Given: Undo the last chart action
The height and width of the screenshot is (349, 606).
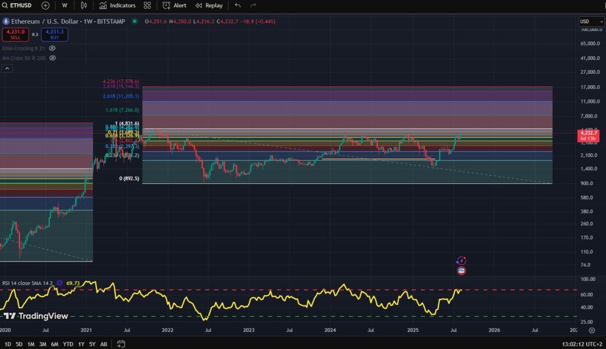Looking at the screenshot, I should (x=238, y=5).
